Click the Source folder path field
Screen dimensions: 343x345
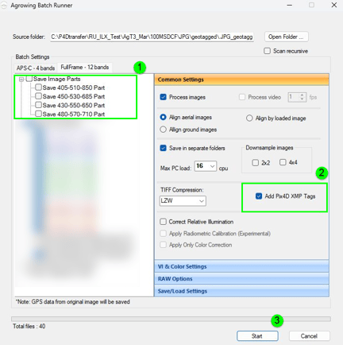point(152,37)
